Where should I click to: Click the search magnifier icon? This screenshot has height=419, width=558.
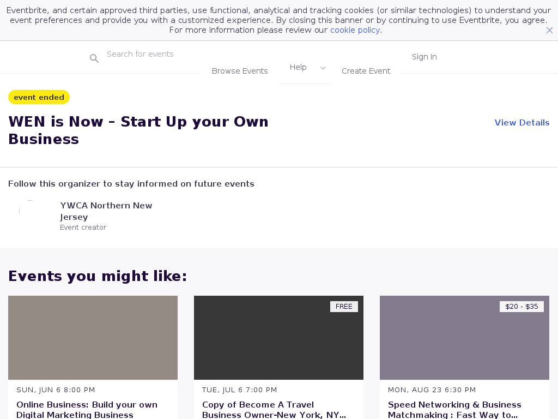[x=94, y=58]
